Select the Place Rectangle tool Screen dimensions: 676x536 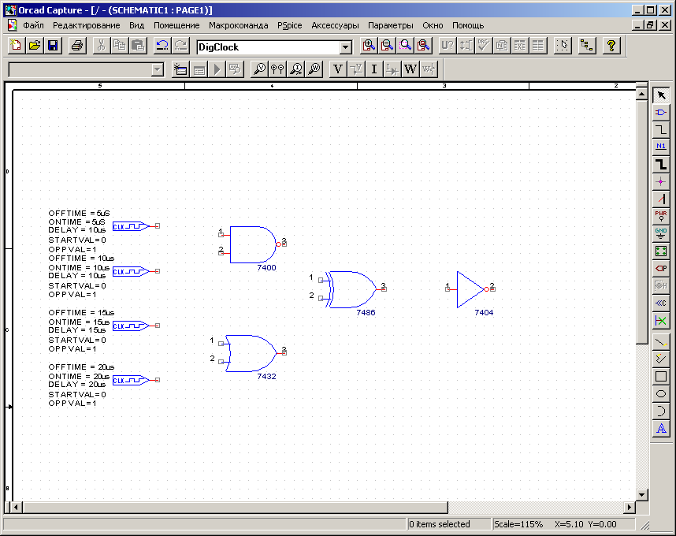pyautogui.click(x=661, y=377)
